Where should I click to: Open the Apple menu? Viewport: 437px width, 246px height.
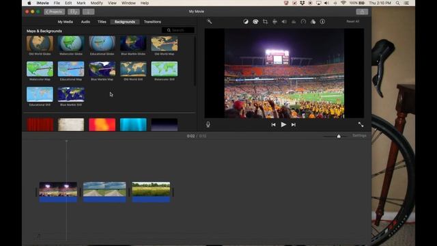click(29, 3)
